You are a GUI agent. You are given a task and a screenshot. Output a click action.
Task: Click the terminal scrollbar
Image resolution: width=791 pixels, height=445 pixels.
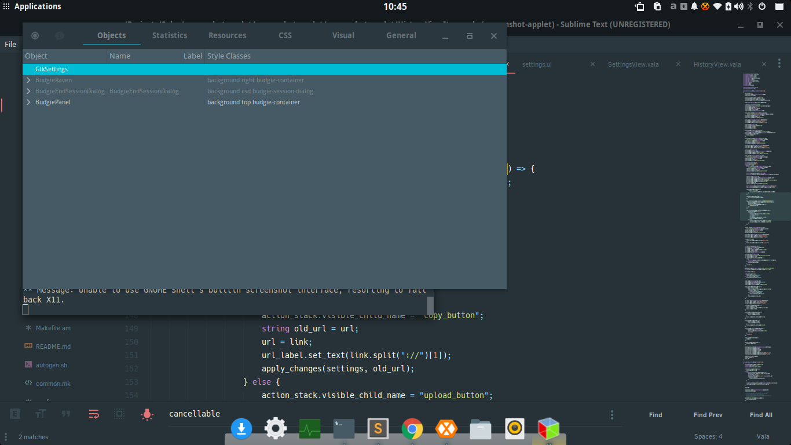click(430, 305)
